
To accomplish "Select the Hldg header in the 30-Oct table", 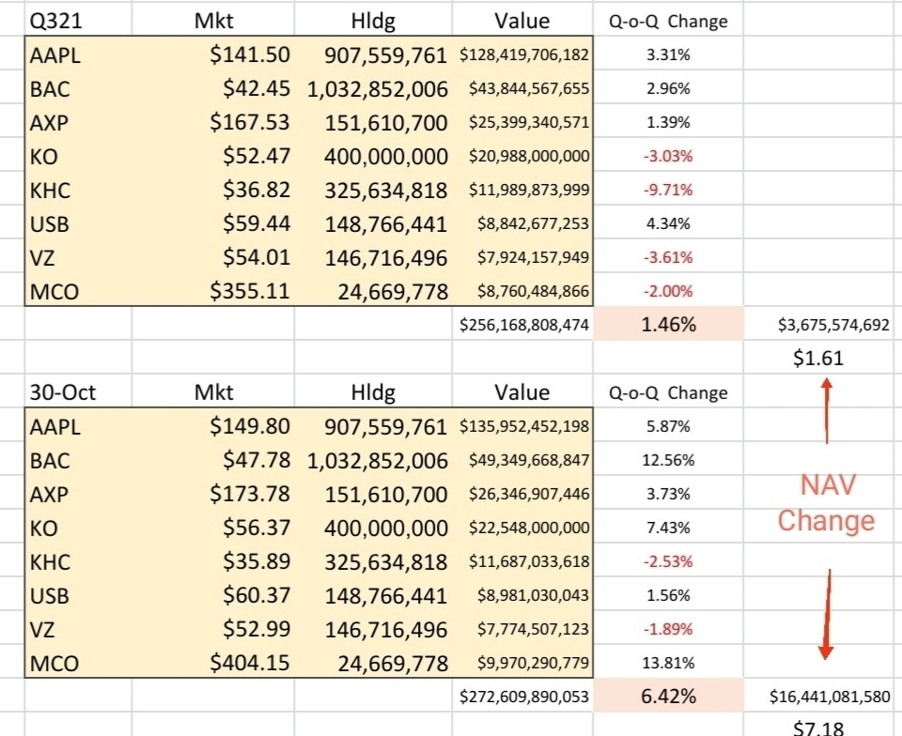I will [373, 392].
